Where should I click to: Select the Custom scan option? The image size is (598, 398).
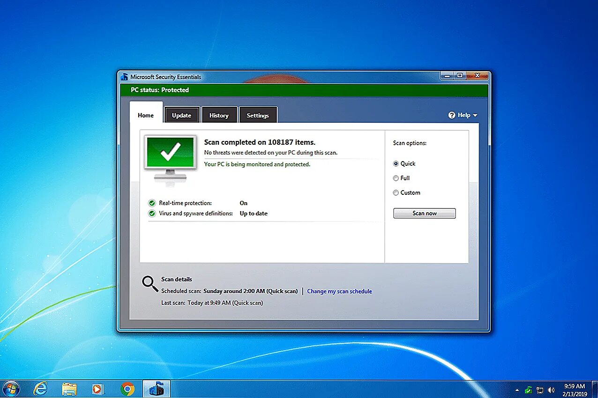coord(396,193)
